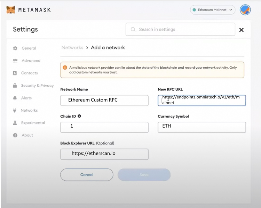Click the Advanced sliders icon

tap(15, 61)
